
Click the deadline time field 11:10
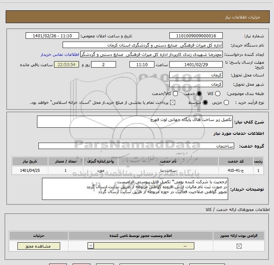(142, 64)
